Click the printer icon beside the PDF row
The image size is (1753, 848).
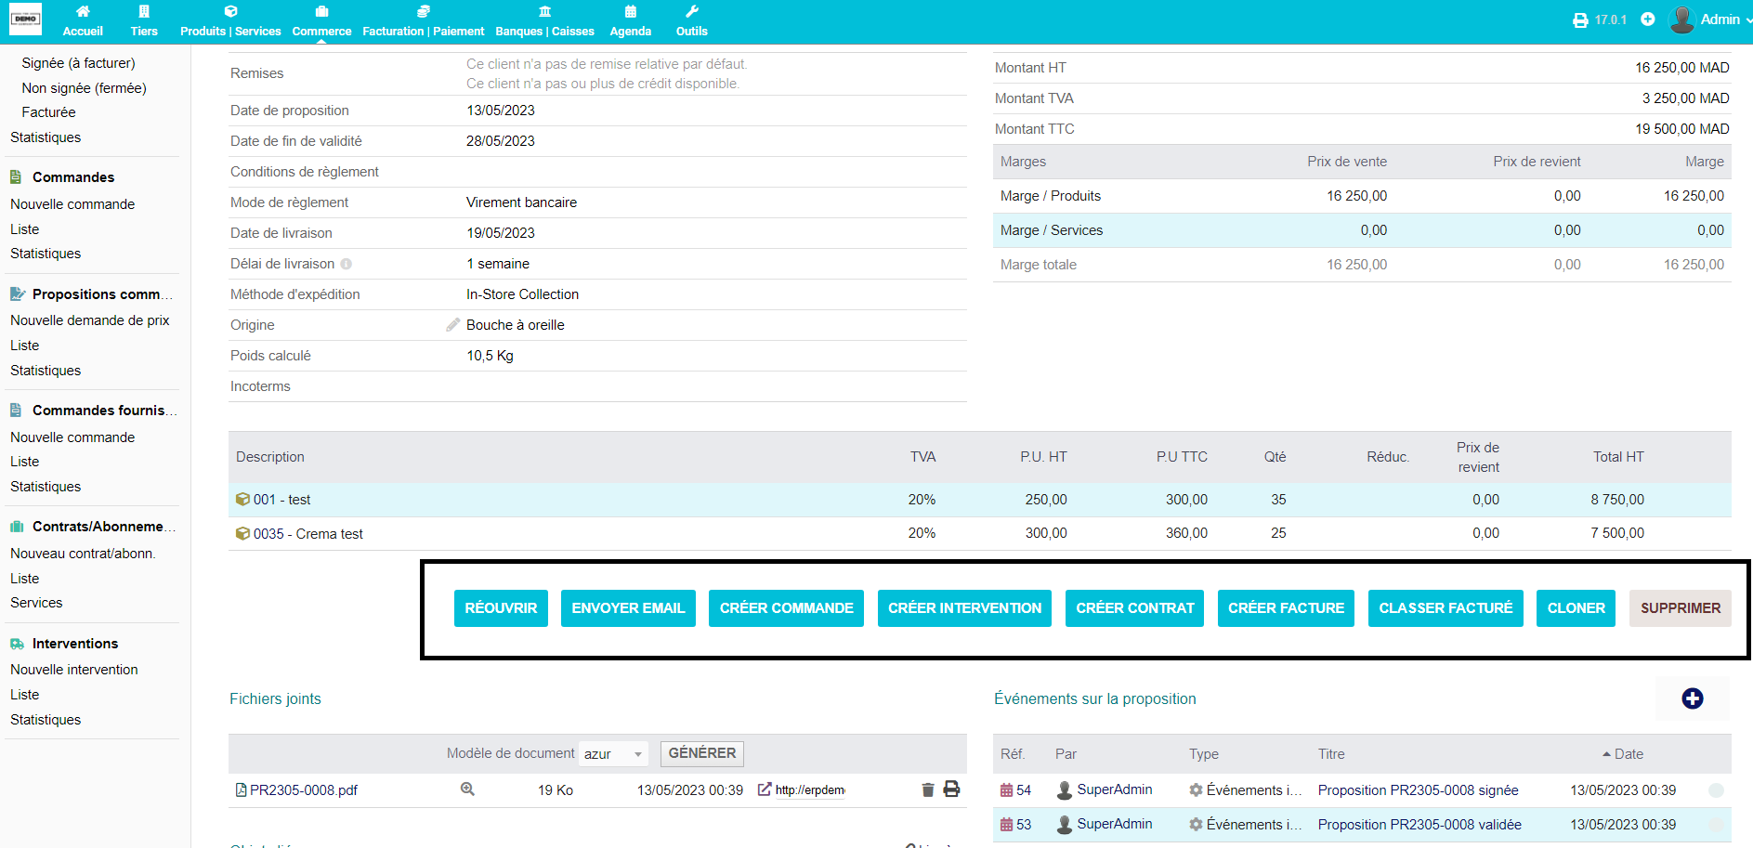(x=951, y=789)
